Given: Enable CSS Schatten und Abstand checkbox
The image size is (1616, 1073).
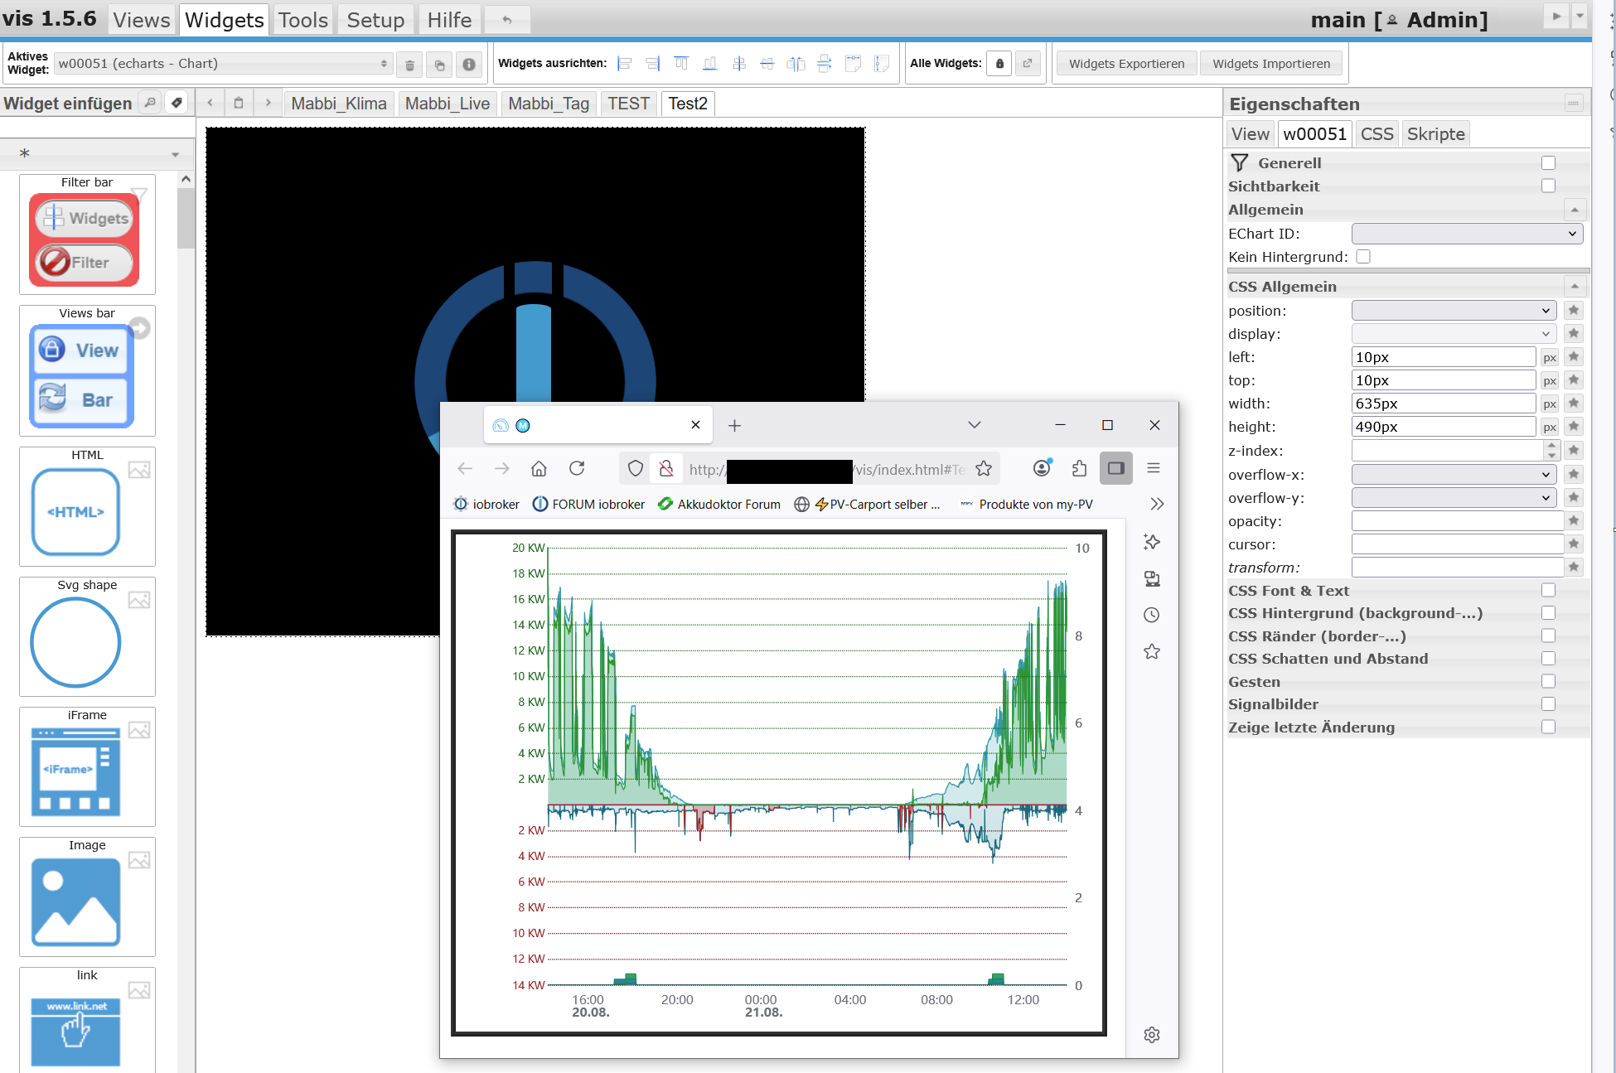Looking at the screenshot, I should (x=1548, y=659).
